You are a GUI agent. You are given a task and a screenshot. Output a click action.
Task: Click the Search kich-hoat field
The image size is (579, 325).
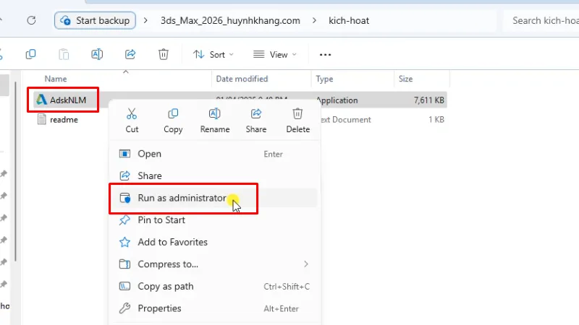pyautogui.click(x=543, y=20)
